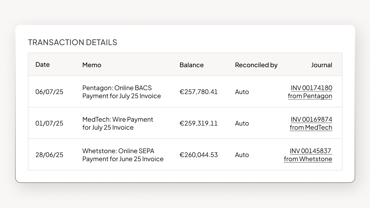Click the Balance column header
Image resolution: width=370 pixels, height=208 pixels.
point(191,65)
